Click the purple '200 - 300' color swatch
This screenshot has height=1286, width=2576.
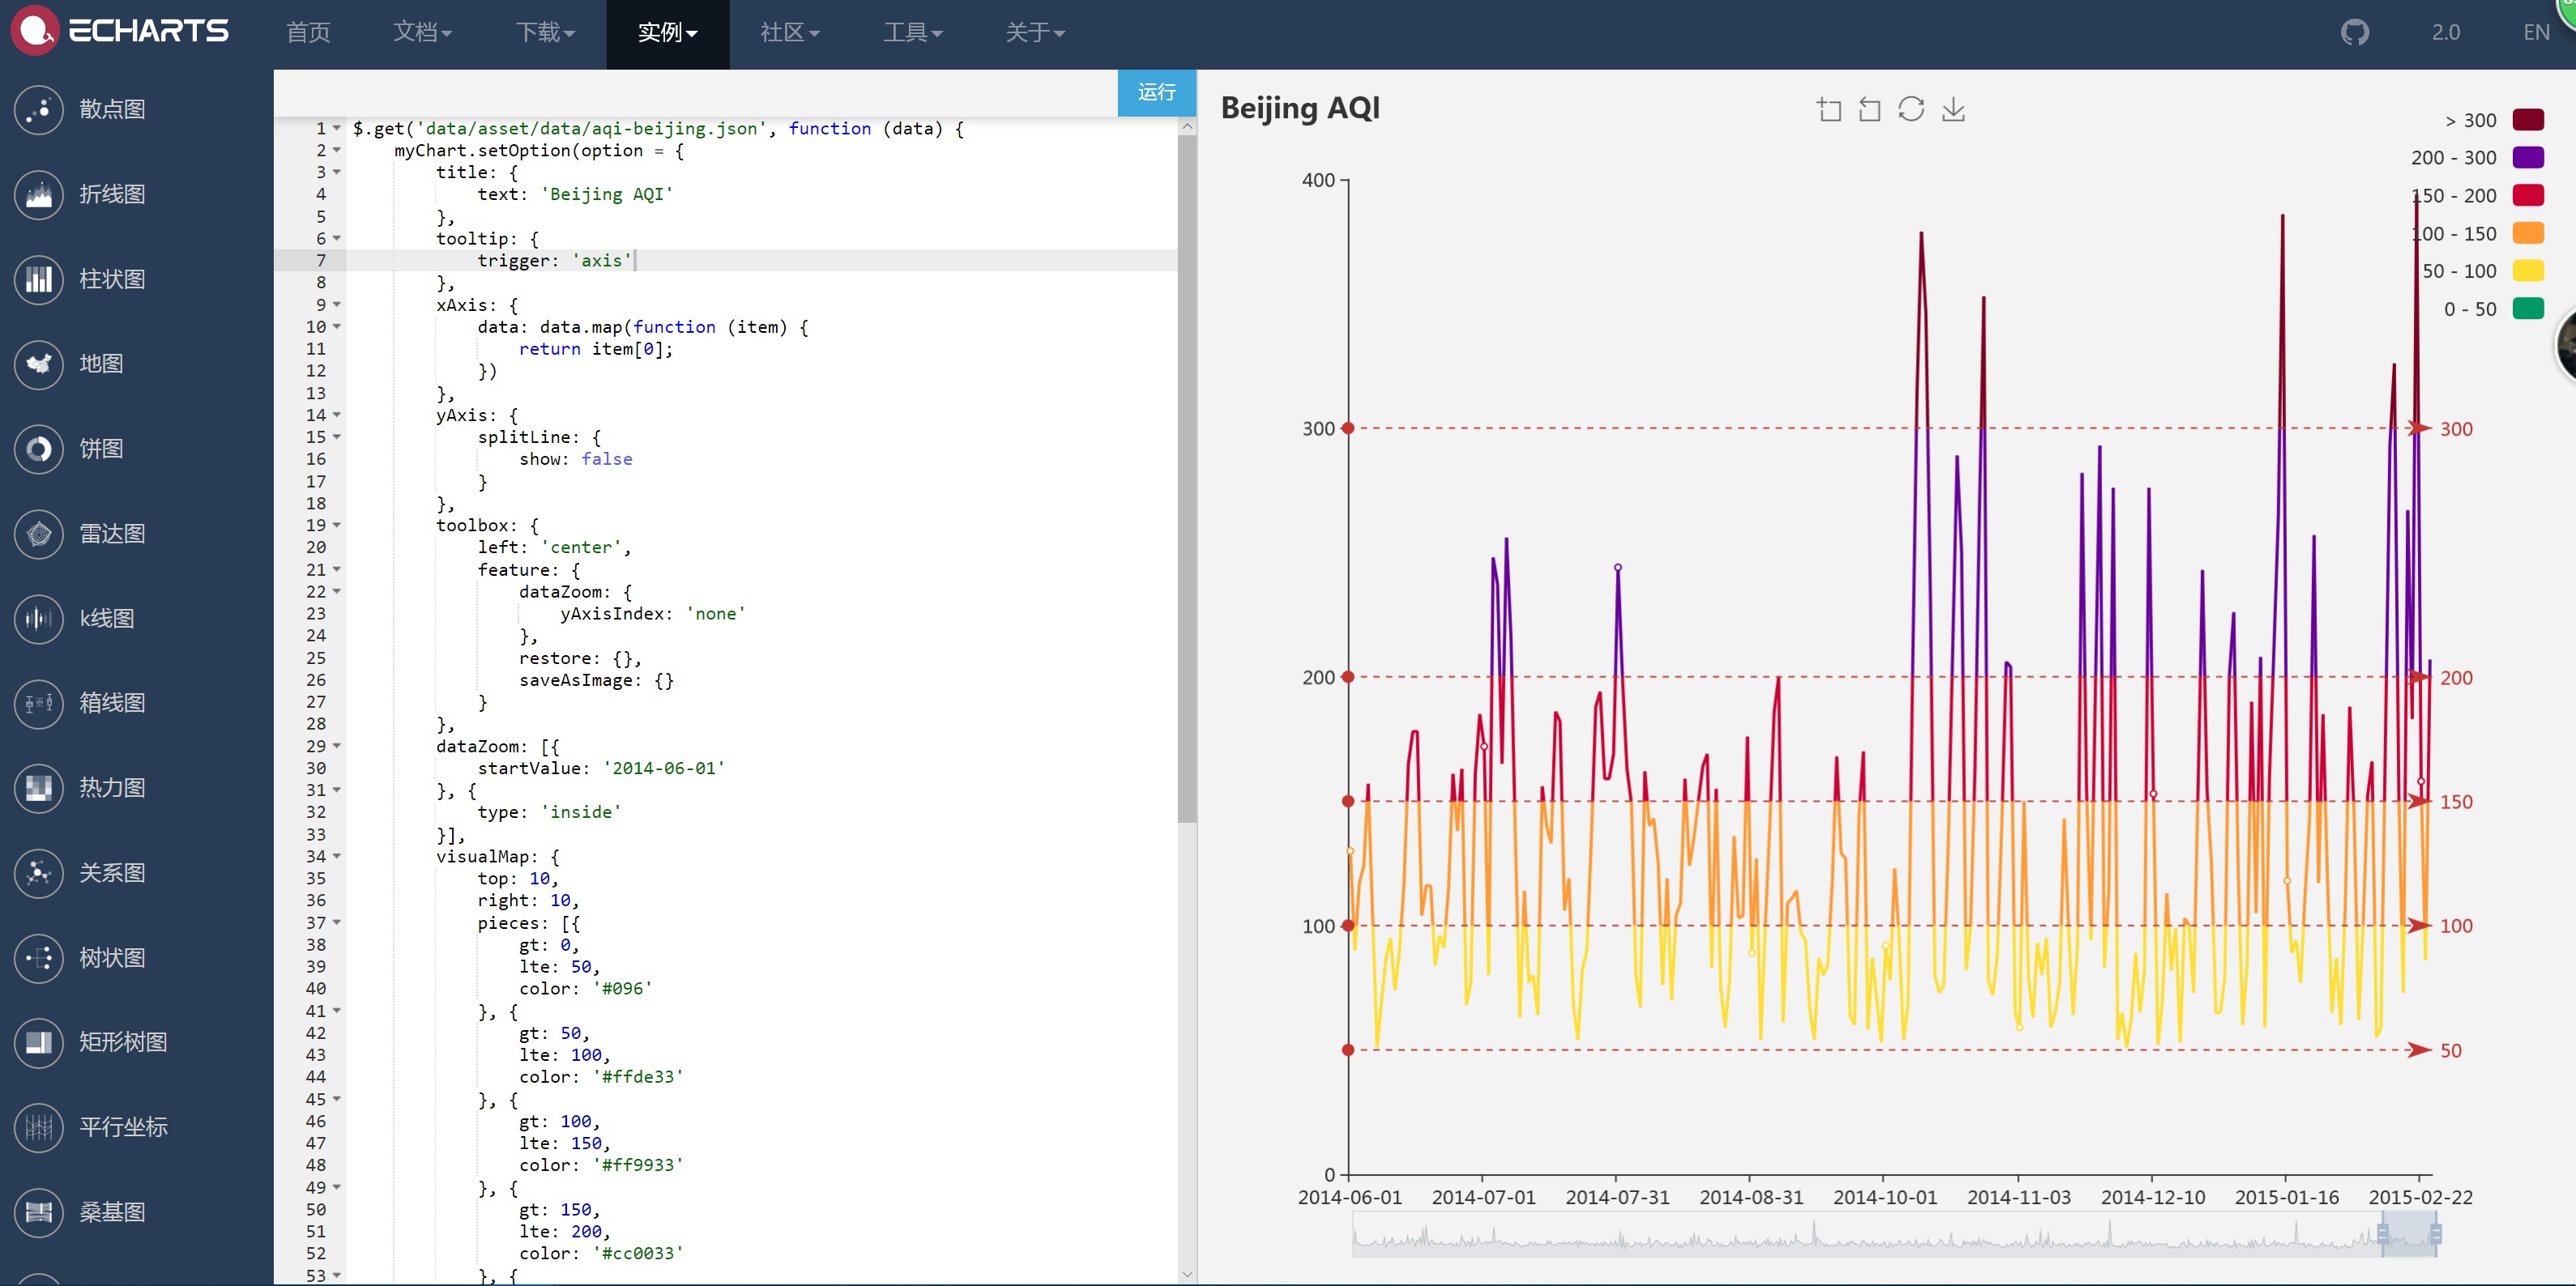2528,158
